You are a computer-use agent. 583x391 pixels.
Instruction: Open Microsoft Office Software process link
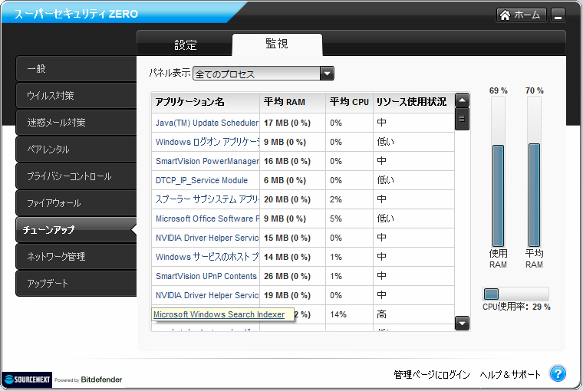pyautogui.click(x=207, y=219)
